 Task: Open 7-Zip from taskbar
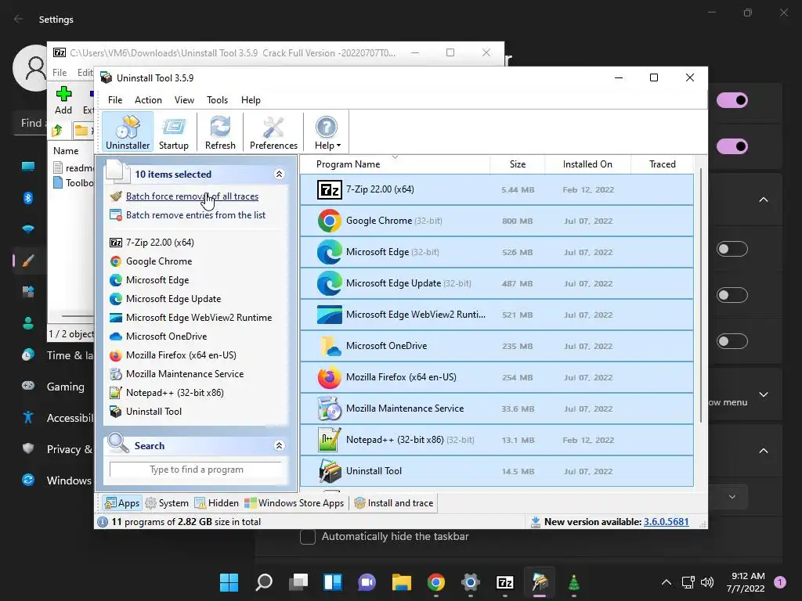[x=505, y=582]
